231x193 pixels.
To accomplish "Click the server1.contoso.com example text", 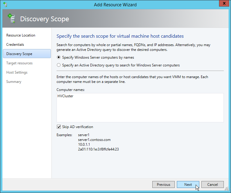I will (94, 140).
